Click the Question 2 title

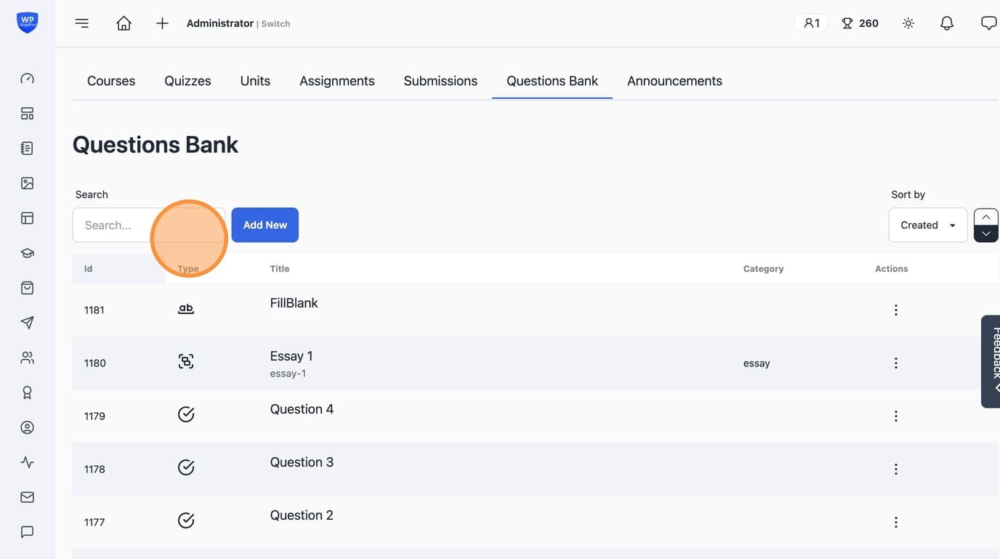(302, 515)
